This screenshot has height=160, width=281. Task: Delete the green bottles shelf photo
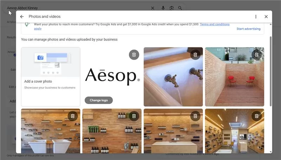[x=134, y=116]
